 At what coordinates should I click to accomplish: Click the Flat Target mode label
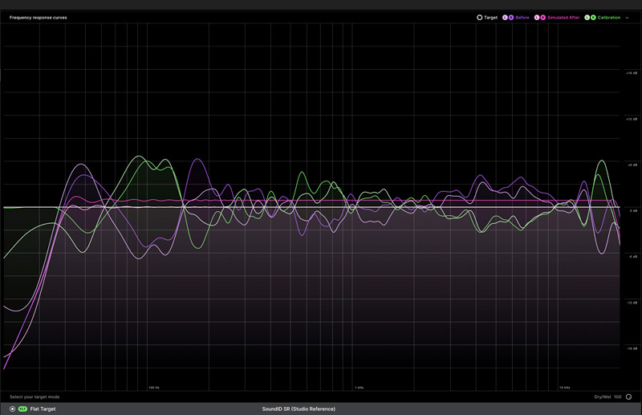[x=43, y=409]
